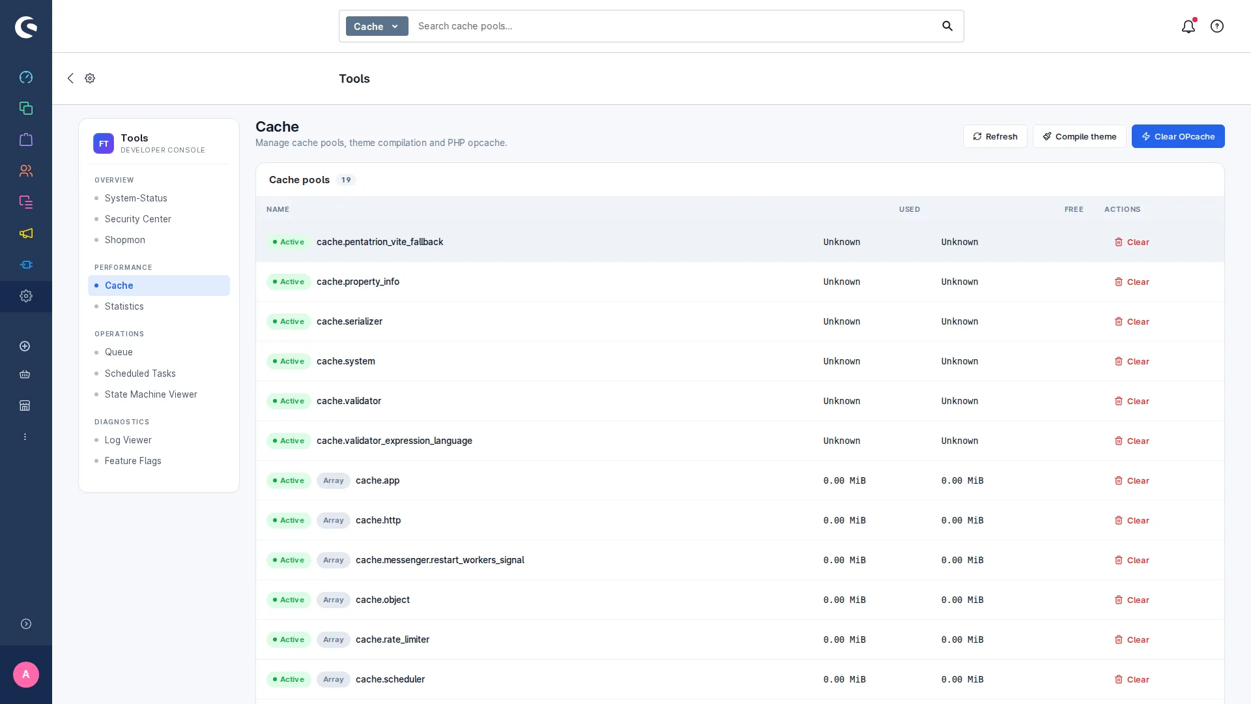Viewport: 1251px width, 704px height.
Task: Click the Refresh button
Action: click(x=995, y=136)
